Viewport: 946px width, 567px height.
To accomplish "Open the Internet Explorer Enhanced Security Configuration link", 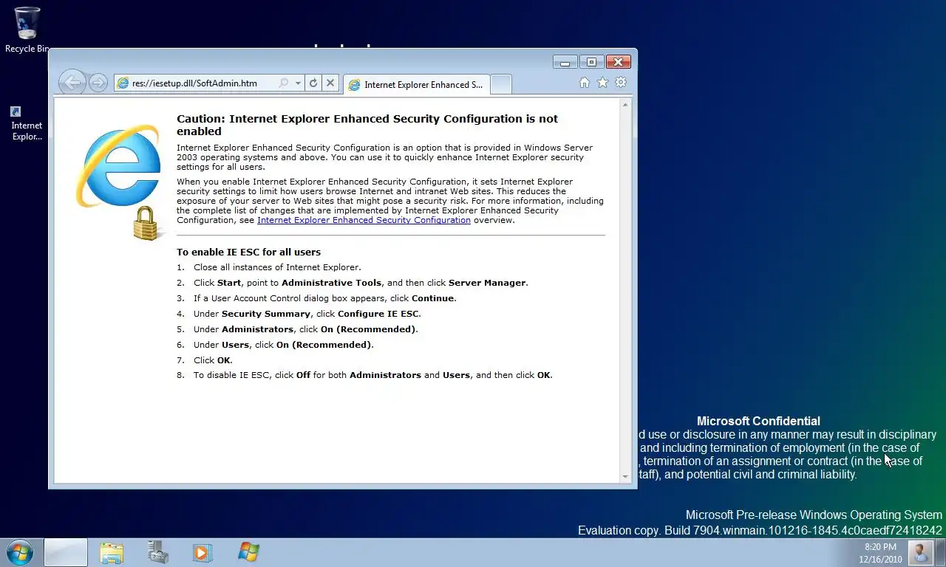I will pyautogui.click(x=364, y=220).
